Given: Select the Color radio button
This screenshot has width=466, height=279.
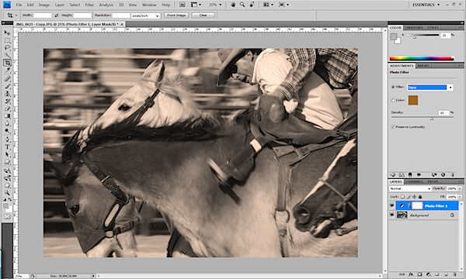Looking at the screenshot, I should (393, 100).
